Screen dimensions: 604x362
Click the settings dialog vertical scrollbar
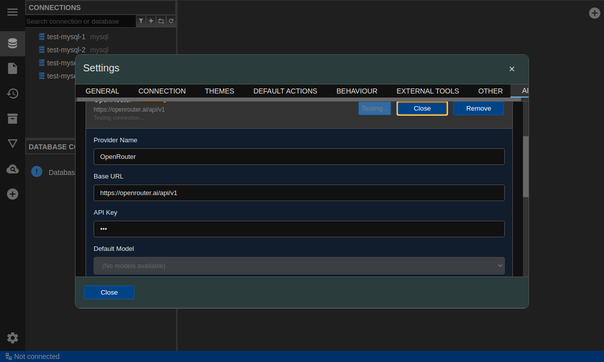point(525,166)
